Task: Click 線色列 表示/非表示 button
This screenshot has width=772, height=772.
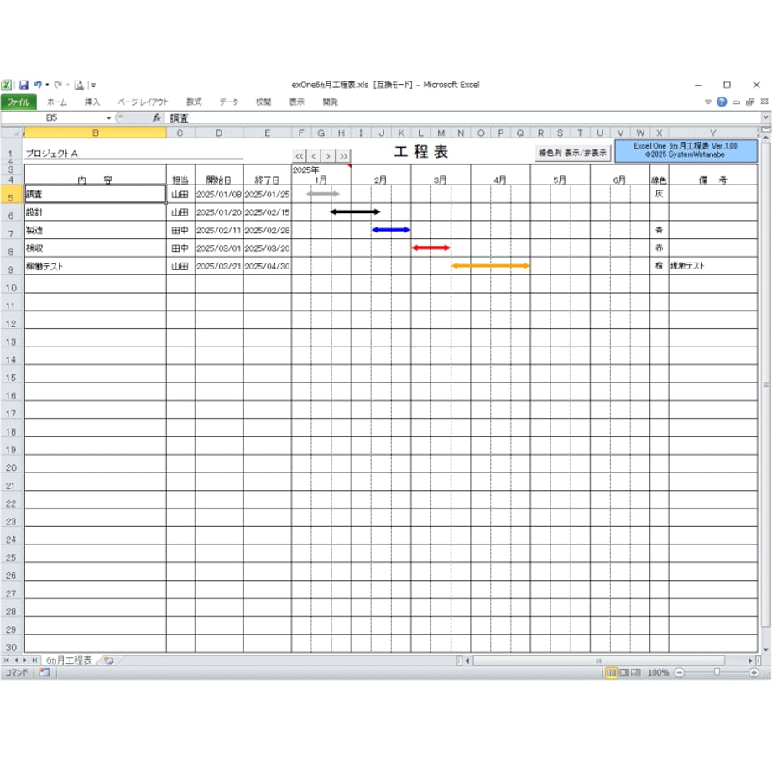Action: point(572,153)
